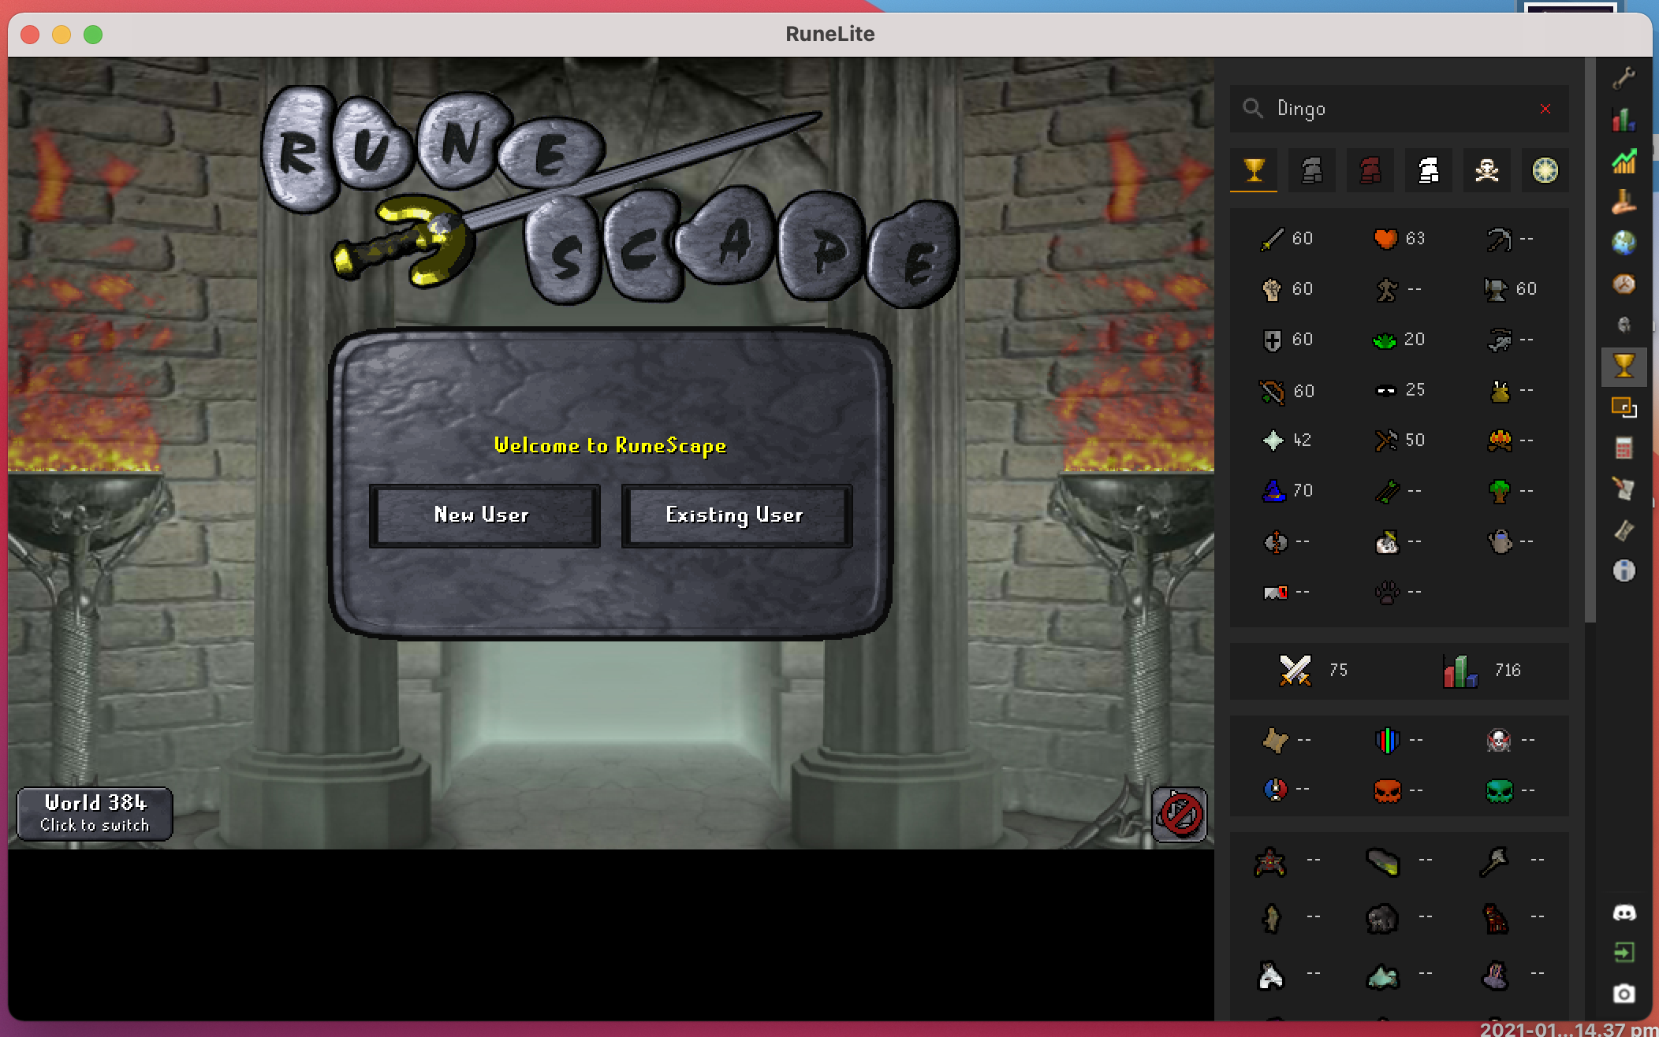Select the Deadman skull hiscores tab
Viewport: 1659px width, 1037px height.
click(1487, 170)
